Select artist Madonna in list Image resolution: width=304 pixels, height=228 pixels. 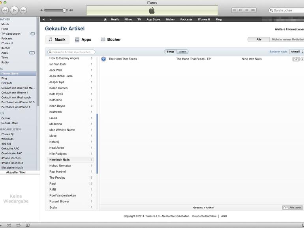(70, 124)
